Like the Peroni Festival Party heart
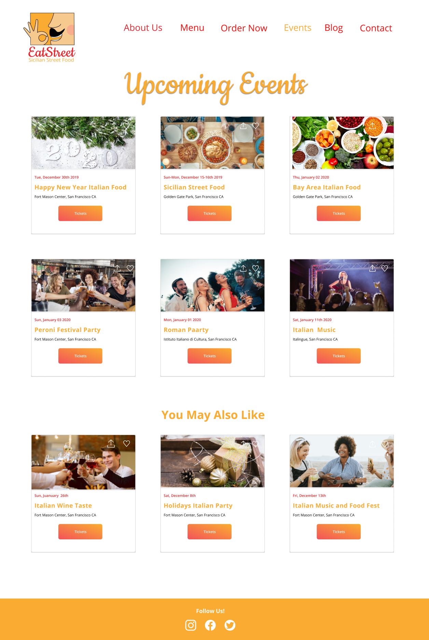 (130, 268)
